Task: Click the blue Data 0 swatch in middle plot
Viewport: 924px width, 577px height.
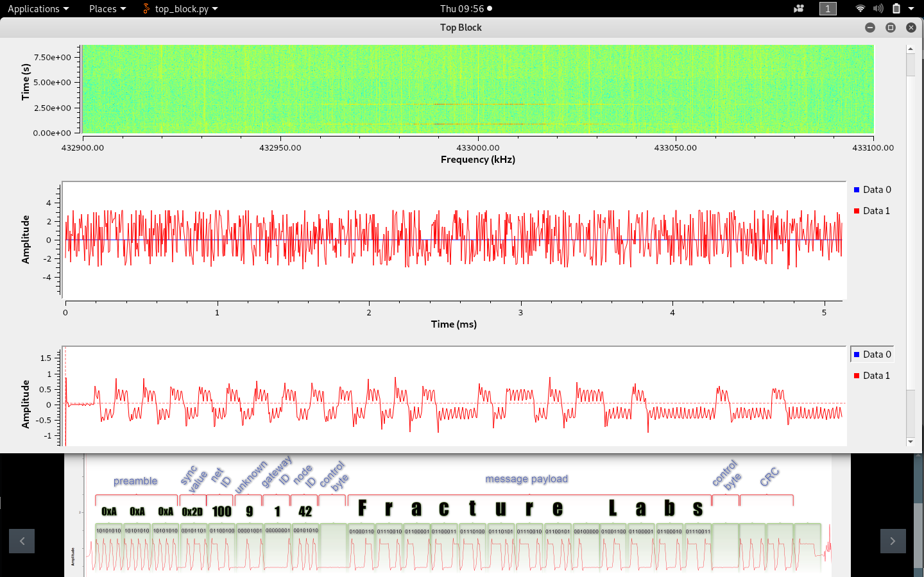Action: (x=857, y=190)
